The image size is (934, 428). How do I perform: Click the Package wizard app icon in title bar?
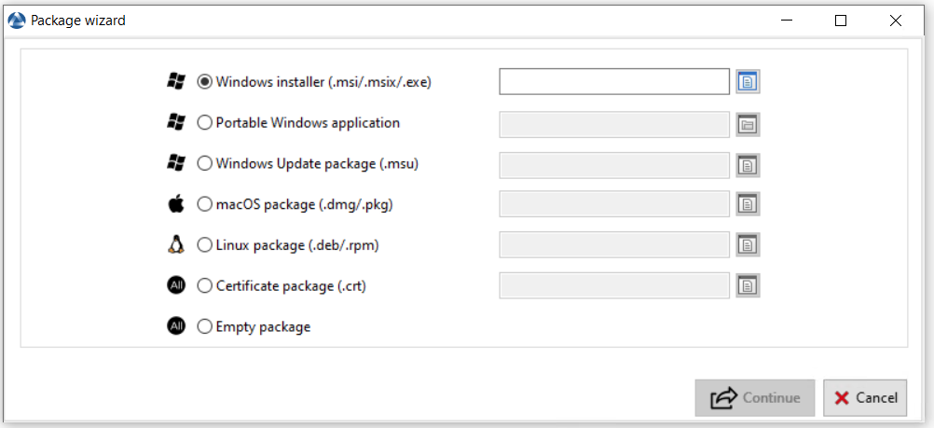pyautogui.click(x=17, y=21)
